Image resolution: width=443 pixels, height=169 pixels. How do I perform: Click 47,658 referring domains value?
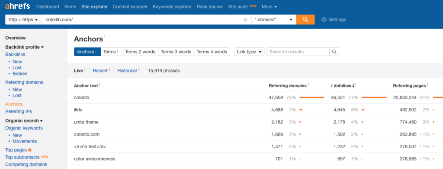click(276, 97)
